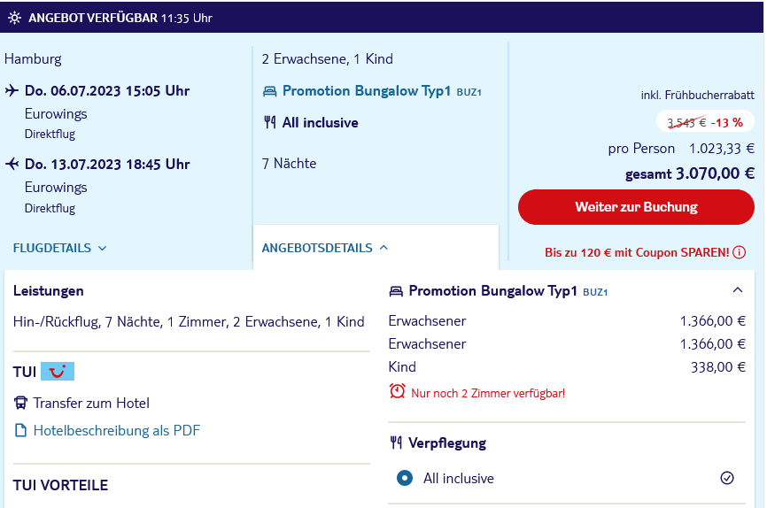Click the Bis zu 120 € Coupon sparen text

click(x=637, y=252)
